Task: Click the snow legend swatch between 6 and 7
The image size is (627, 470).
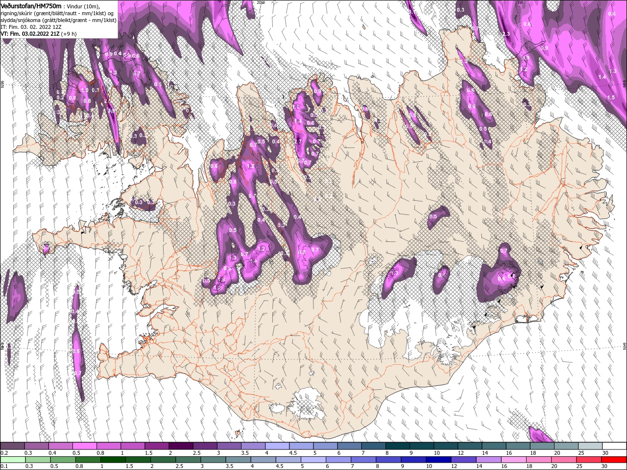Action: point(349,446)
